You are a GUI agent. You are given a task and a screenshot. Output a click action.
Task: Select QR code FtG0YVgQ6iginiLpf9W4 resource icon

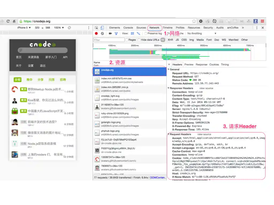point(97,150)
